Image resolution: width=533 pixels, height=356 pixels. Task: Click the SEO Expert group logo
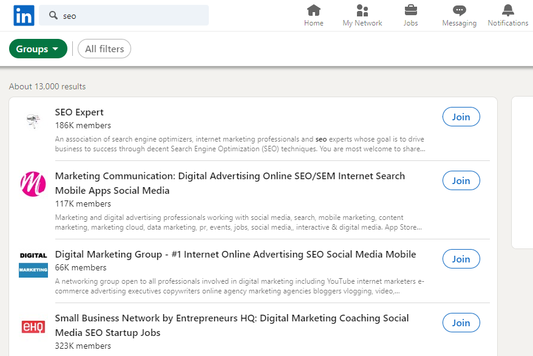point(33,121)
